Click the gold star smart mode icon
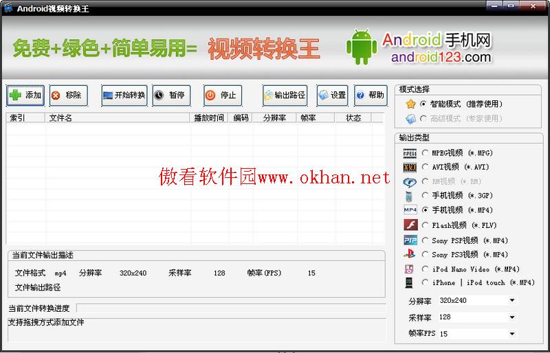 (x=410, y=104)
